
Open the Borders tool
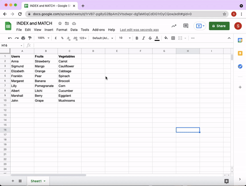(x=173, y=38)
